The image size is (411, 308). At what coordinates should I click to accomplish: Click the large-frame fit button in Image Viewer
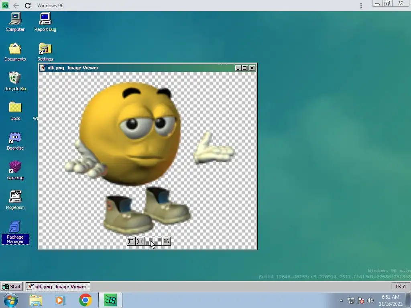pos(131,241)
